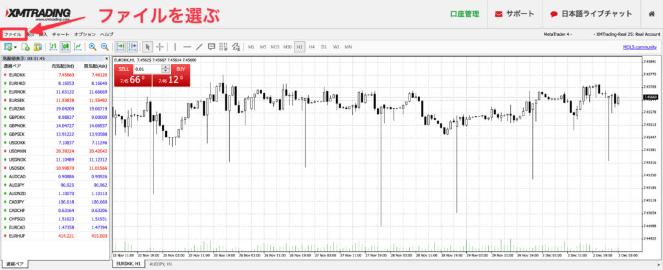Toggle the chart auto-scroll button

click(x=120, y=47)
